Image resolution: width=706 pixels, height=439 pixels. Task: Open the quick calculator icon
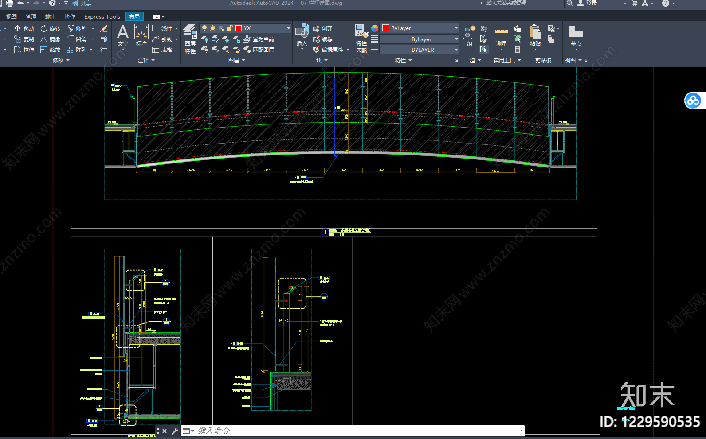518,50
